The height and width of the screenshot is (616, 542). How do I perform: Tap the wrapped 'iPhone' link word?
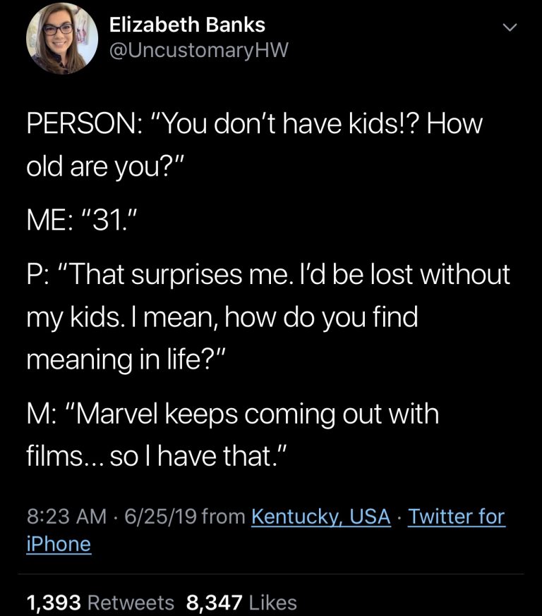click(x=59, y=544)
